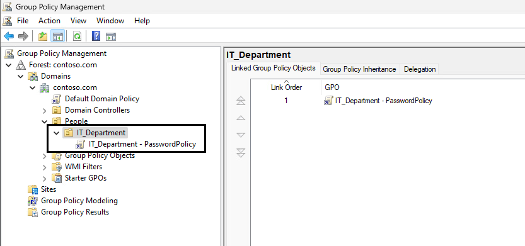Collapse the People OU node
The width and height of the screenshot is (525, 246).
click(x=44, y=121)
